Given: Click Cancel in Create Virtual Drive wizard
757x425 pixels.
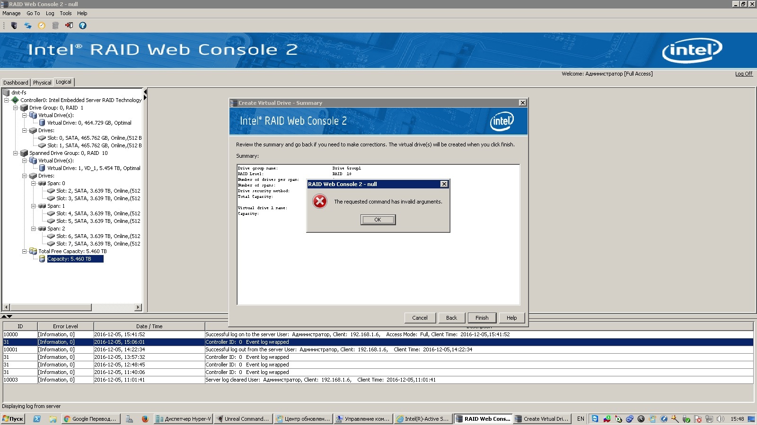Looking at the screenshot, I should [420, 318].
